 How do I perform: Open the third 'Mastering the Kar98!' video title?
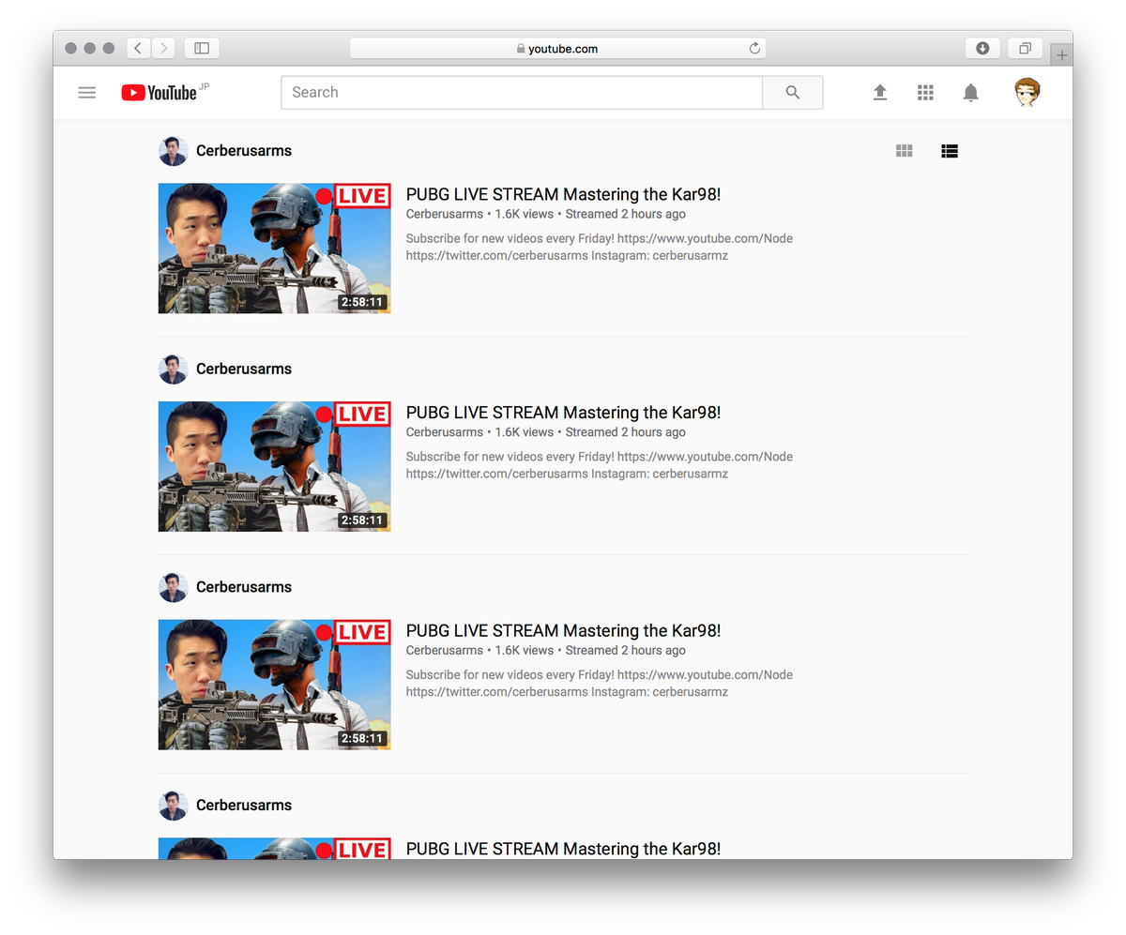(x=563, y=631)
